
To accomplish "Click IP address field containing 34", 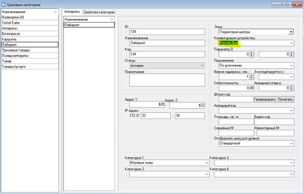I will coord(190,116).
